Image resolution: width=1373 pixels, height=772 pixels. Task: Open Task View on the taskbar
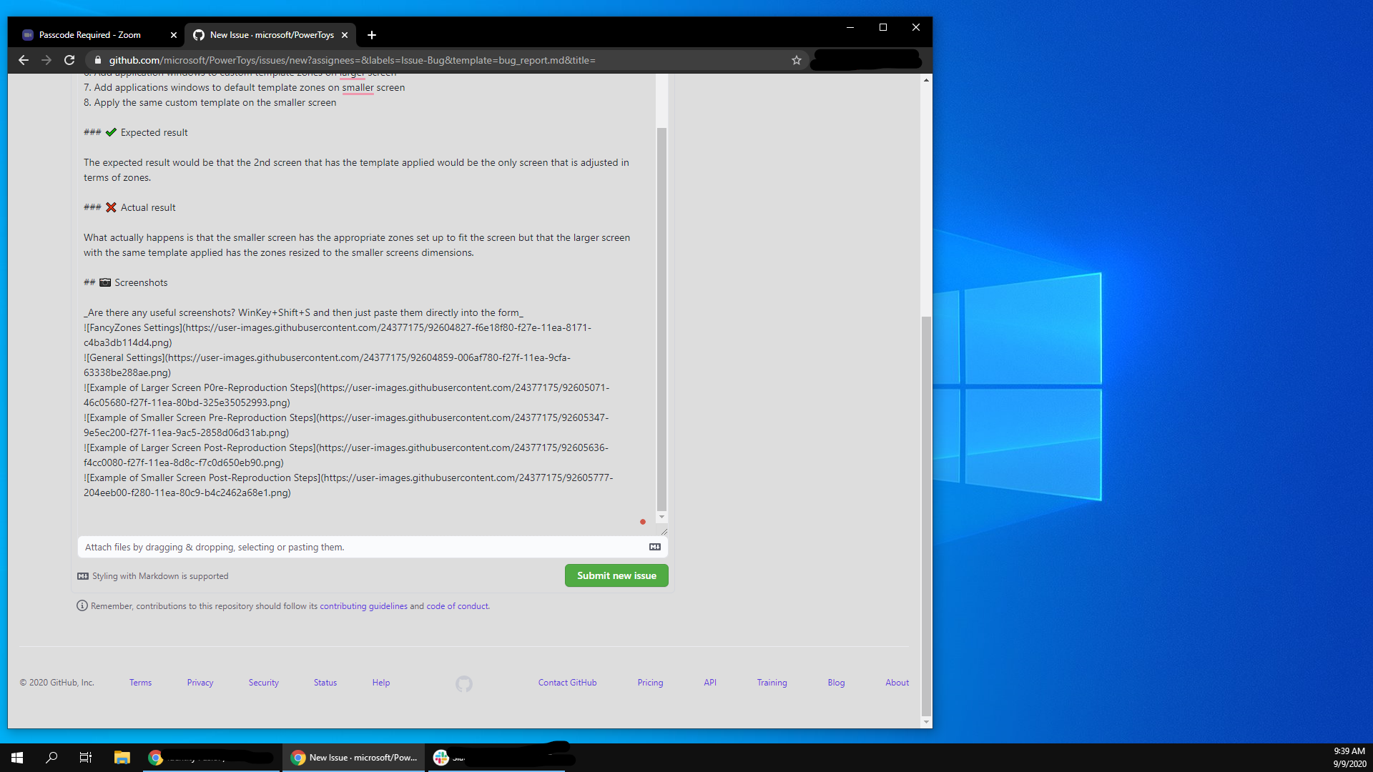pos(86,758)
